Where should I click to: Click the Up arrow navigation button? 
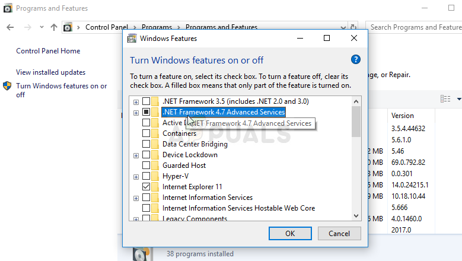click(53, 27)
